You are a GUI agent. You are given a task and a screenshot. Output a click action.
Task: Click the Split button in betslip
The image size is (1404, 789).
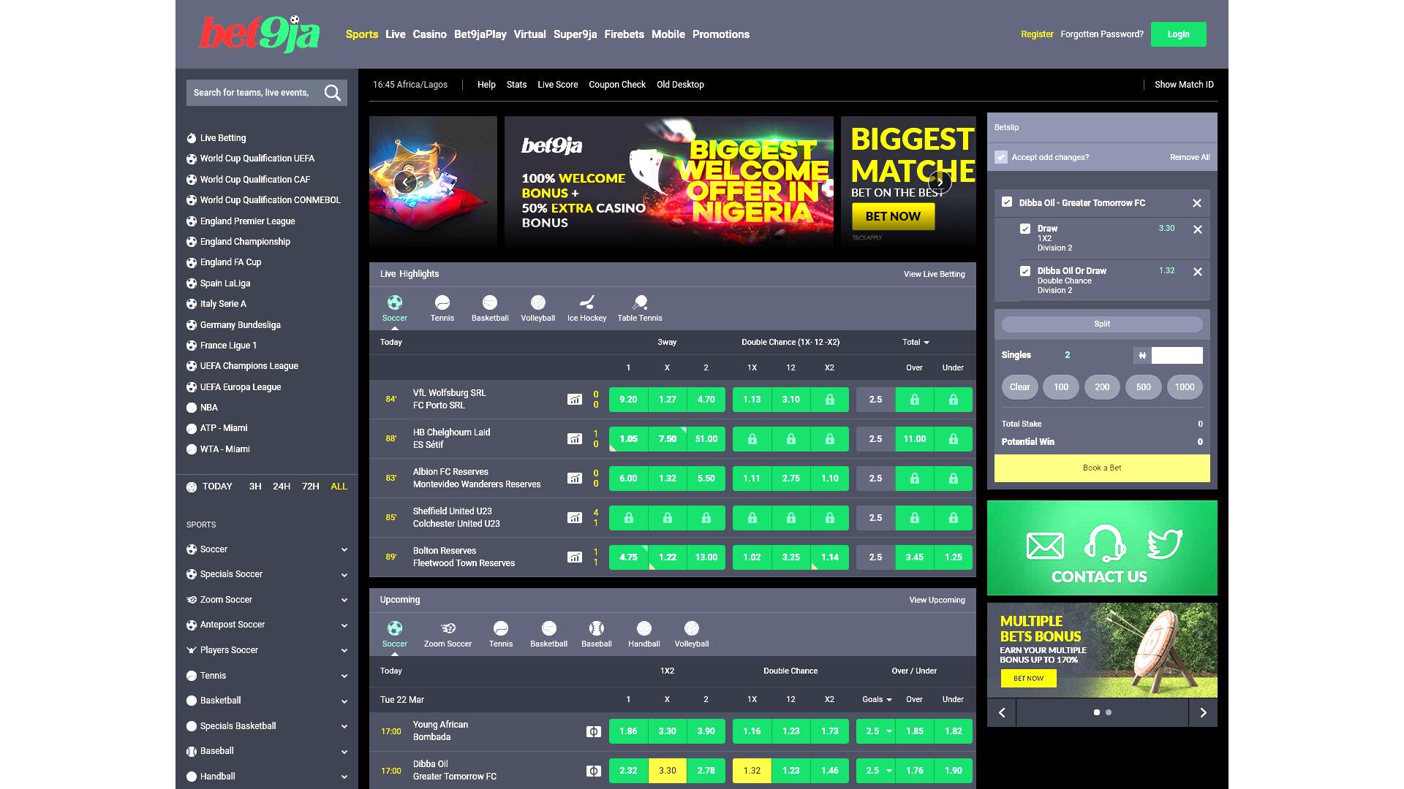1102,324
